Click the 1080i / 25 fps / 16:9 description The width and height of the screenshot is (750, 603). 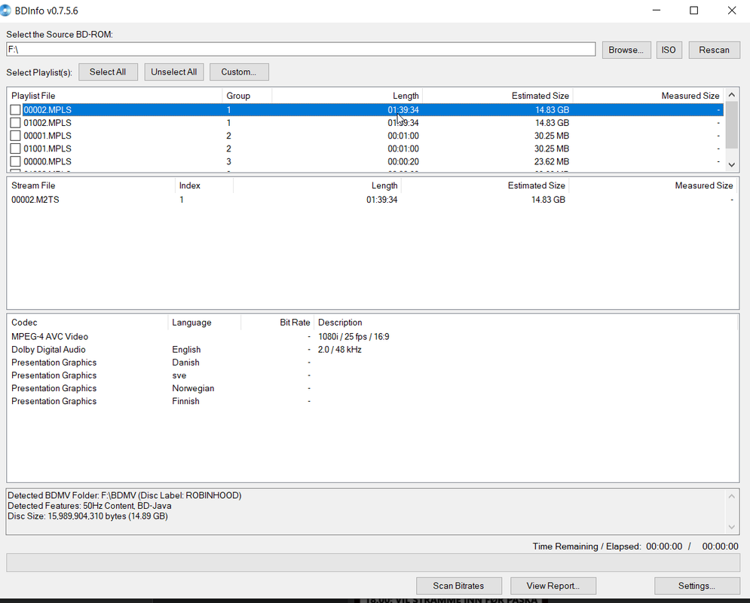(x=354, y=337)
